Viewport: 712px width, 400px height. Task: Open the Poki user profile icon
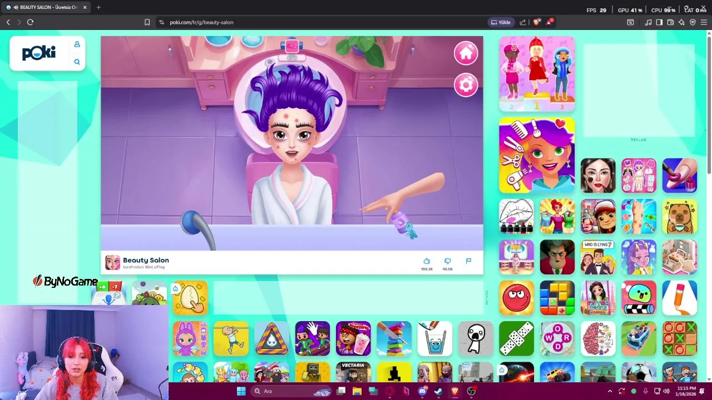(77, 44)
